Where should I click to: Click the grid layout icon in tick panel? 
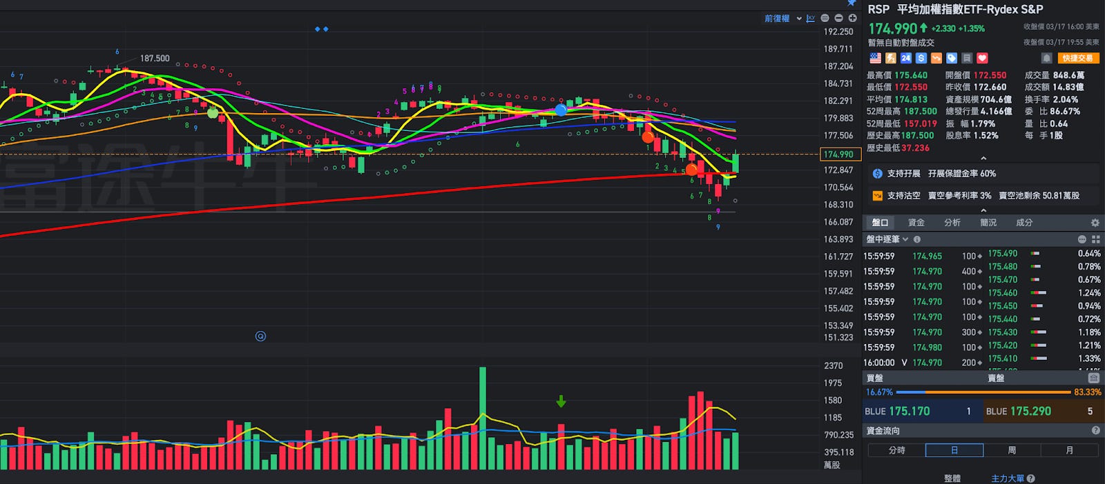(x=1095, y=239)
